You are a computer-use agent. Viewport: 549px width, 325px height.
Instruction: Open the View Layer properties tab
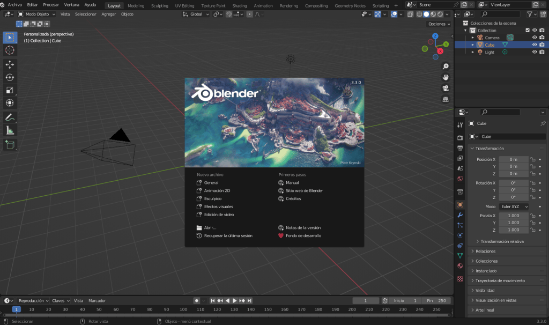point(460,158)
